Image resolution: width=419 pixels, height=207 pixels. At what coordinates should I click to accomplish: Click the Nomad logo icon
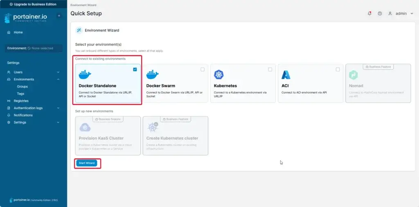354,75
